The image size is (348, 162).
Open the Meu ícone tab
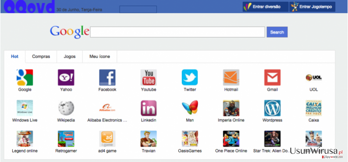pyautogui.click(x=99, y=57)
